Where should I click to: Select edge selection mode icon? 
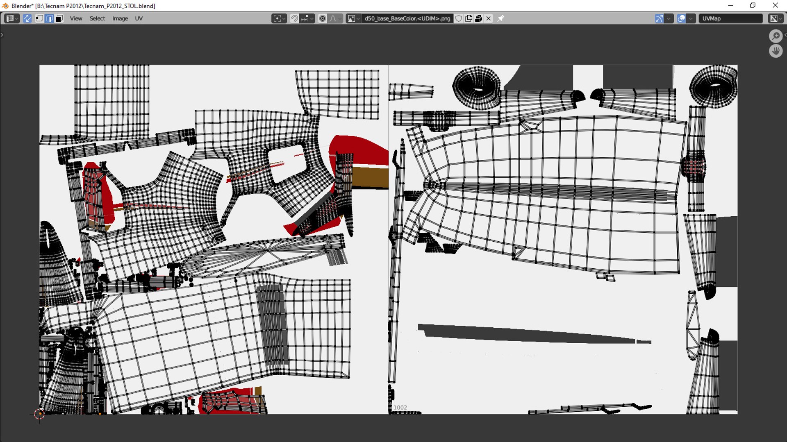pyautogui.click(x=49, y=18)
